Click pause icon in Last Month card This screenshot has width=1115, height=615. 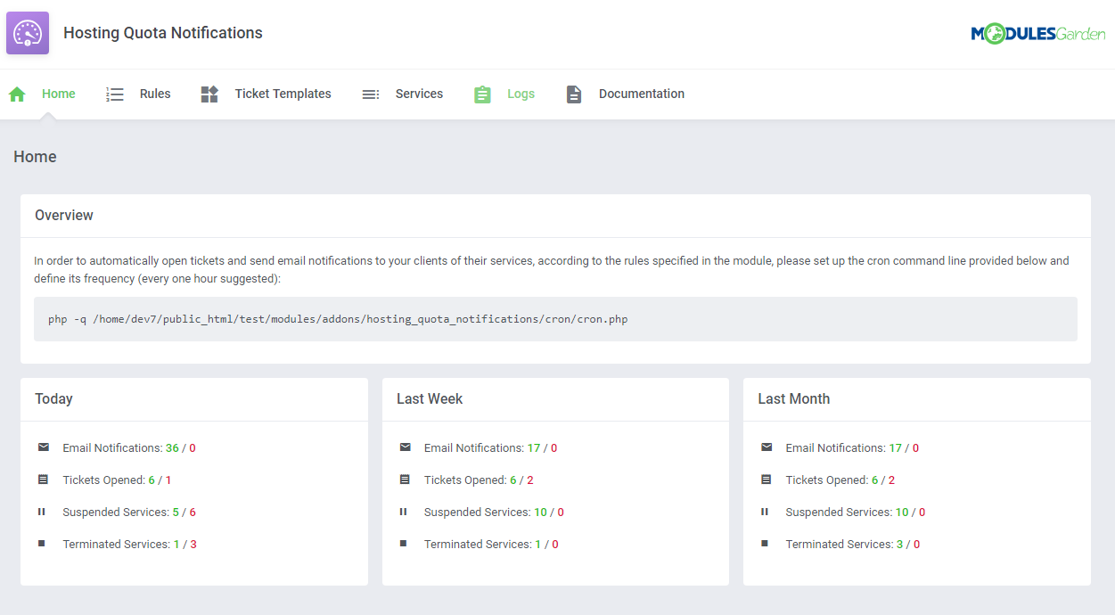tap(765, 512)
